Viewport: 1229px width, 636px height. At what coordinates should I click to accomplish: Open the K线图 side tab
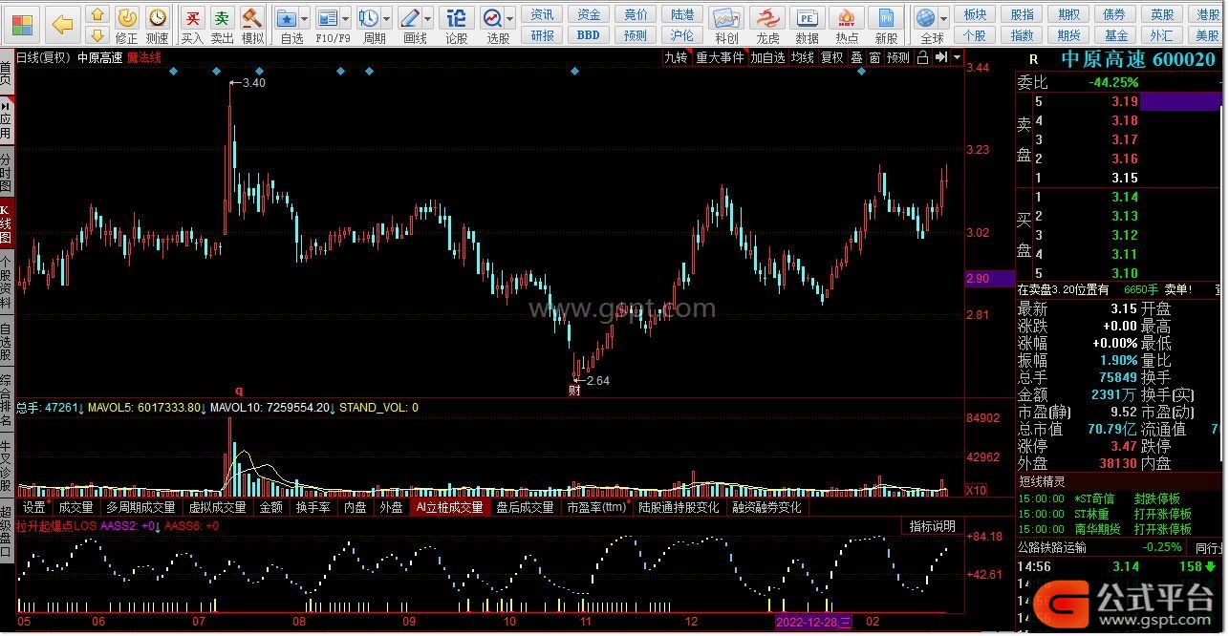7,223
